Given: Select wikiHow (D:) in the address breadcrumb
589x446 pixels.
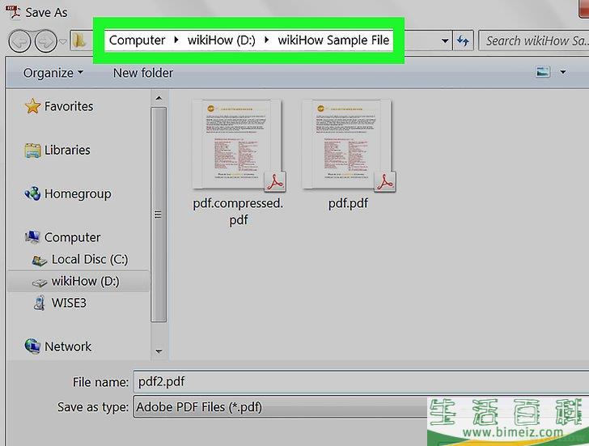Looking at the screenshot, I should [221, 40].
